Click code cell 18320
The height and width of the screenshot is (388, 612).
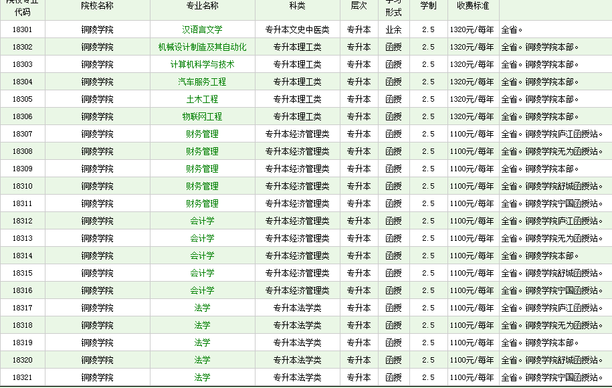click(x=22, y=361)
